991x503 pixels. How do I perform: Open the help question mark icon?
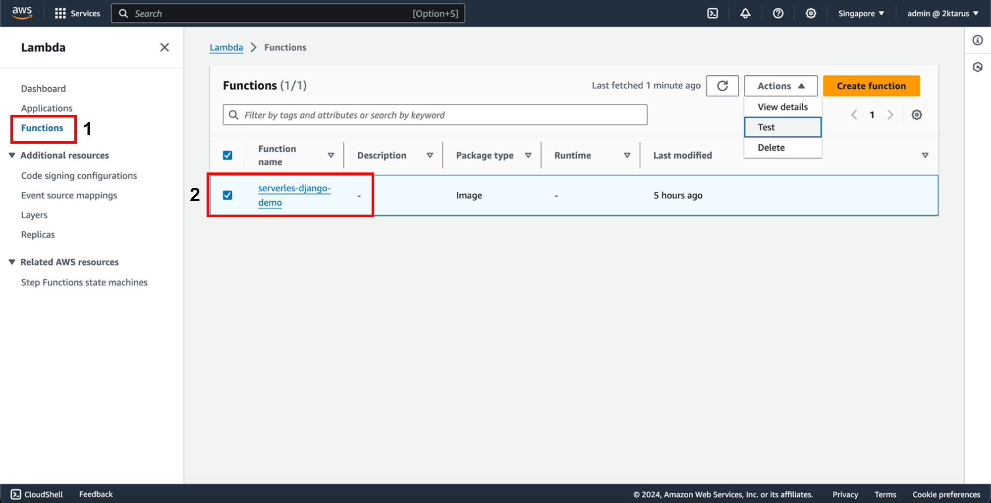778,13
